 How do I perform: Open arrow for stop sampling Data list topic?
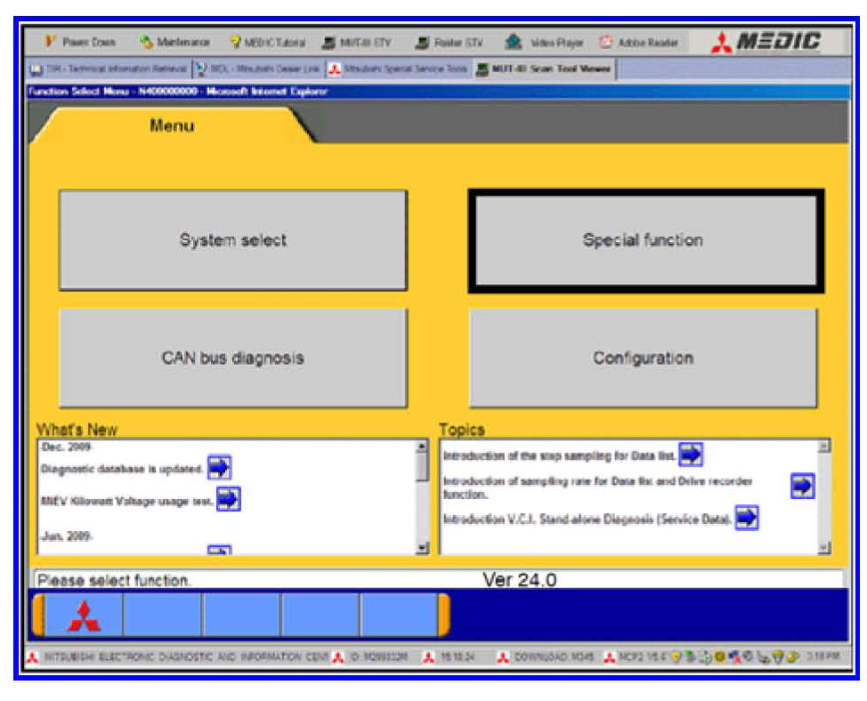point(691,455)
